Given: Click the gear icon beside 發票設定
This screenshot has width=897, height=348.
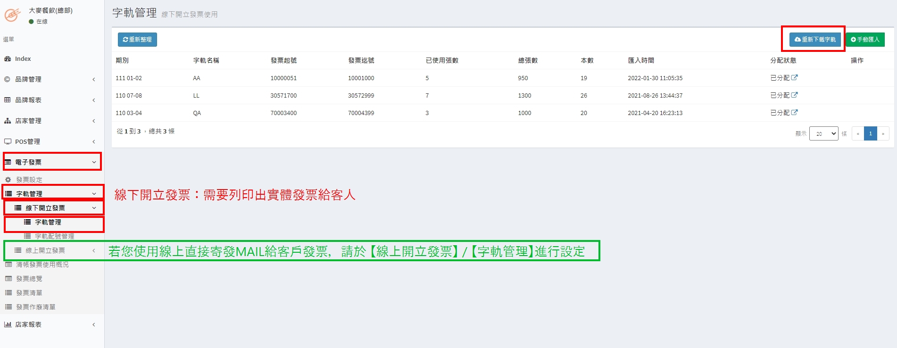Looking at the screenshot, I should point(8,180).
